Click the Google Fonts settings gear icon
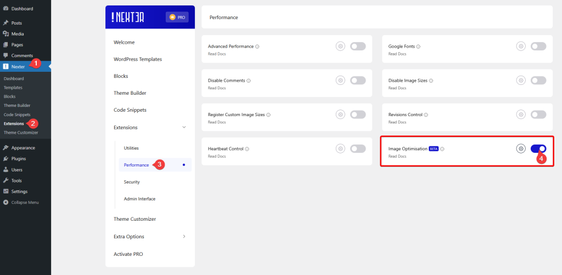The height and width of the screenshot is (275, 562). tap(521, 47)
